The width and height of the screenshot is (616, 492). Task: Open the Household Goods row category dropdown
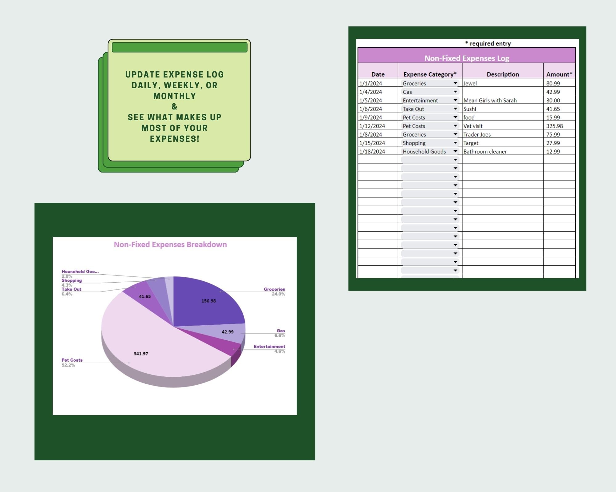[x=455, y=151]
